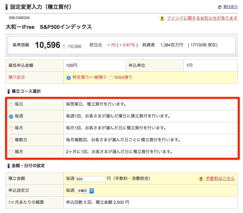This screenshot has height=213, width=243.
Task: Click the 最低申込金額 value 100円
Action: click(x=72, y=65)
